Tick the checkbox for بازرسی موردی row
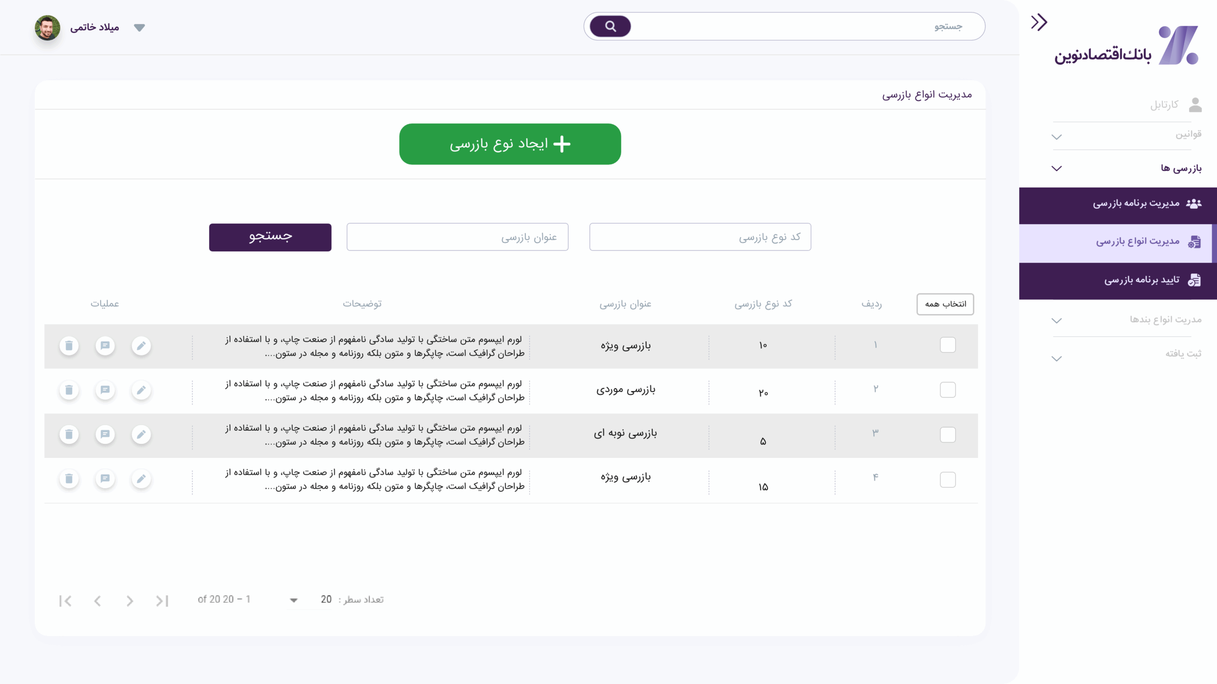This screenshot has height=684, width=1217. [947, 390]
